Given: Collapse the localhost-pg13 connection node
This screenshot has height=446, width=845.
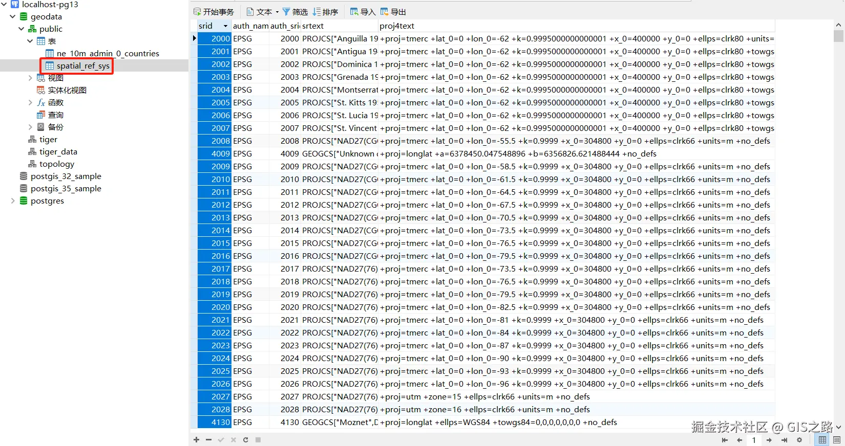Looking at the screenshot, I should [4, 4].
